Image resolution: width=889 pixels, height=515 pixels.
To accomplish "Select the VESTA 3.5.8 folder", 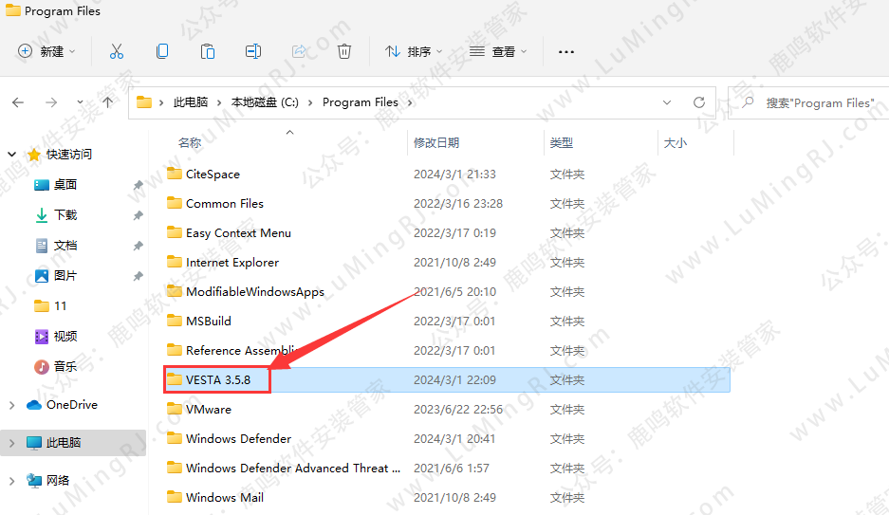I will tap(219, 380).
